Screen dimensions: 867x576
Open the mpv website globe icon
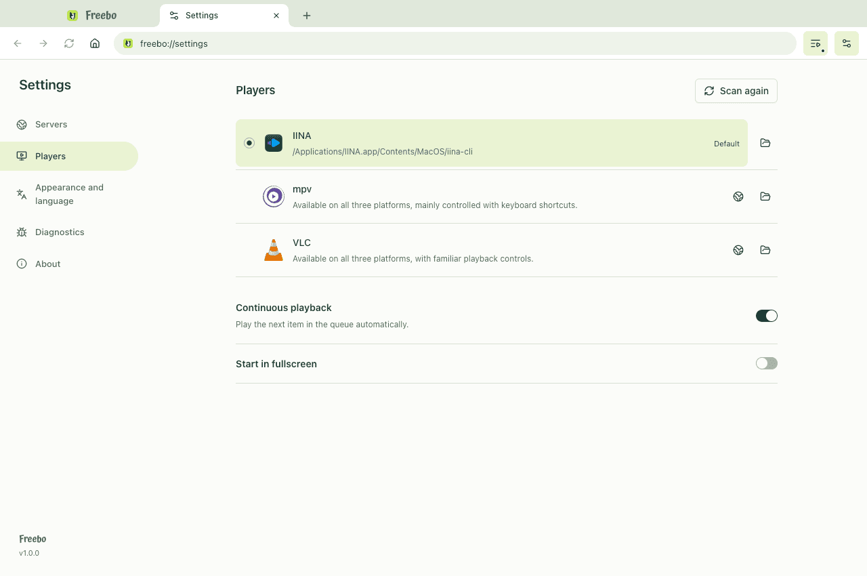[x=738, y=197]
